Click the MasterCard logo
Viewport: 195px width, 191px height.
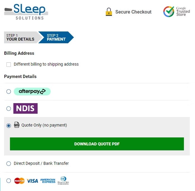pos(19,181)
